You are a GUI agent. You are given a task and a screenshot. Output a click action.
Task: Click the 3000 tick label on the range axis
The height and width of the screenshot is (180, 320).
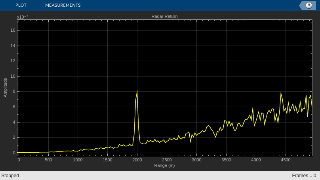click(x=196, y=160)
